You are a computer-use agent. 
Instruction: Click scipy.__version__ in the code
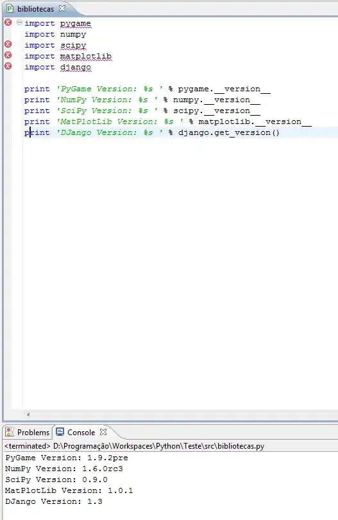217,111
